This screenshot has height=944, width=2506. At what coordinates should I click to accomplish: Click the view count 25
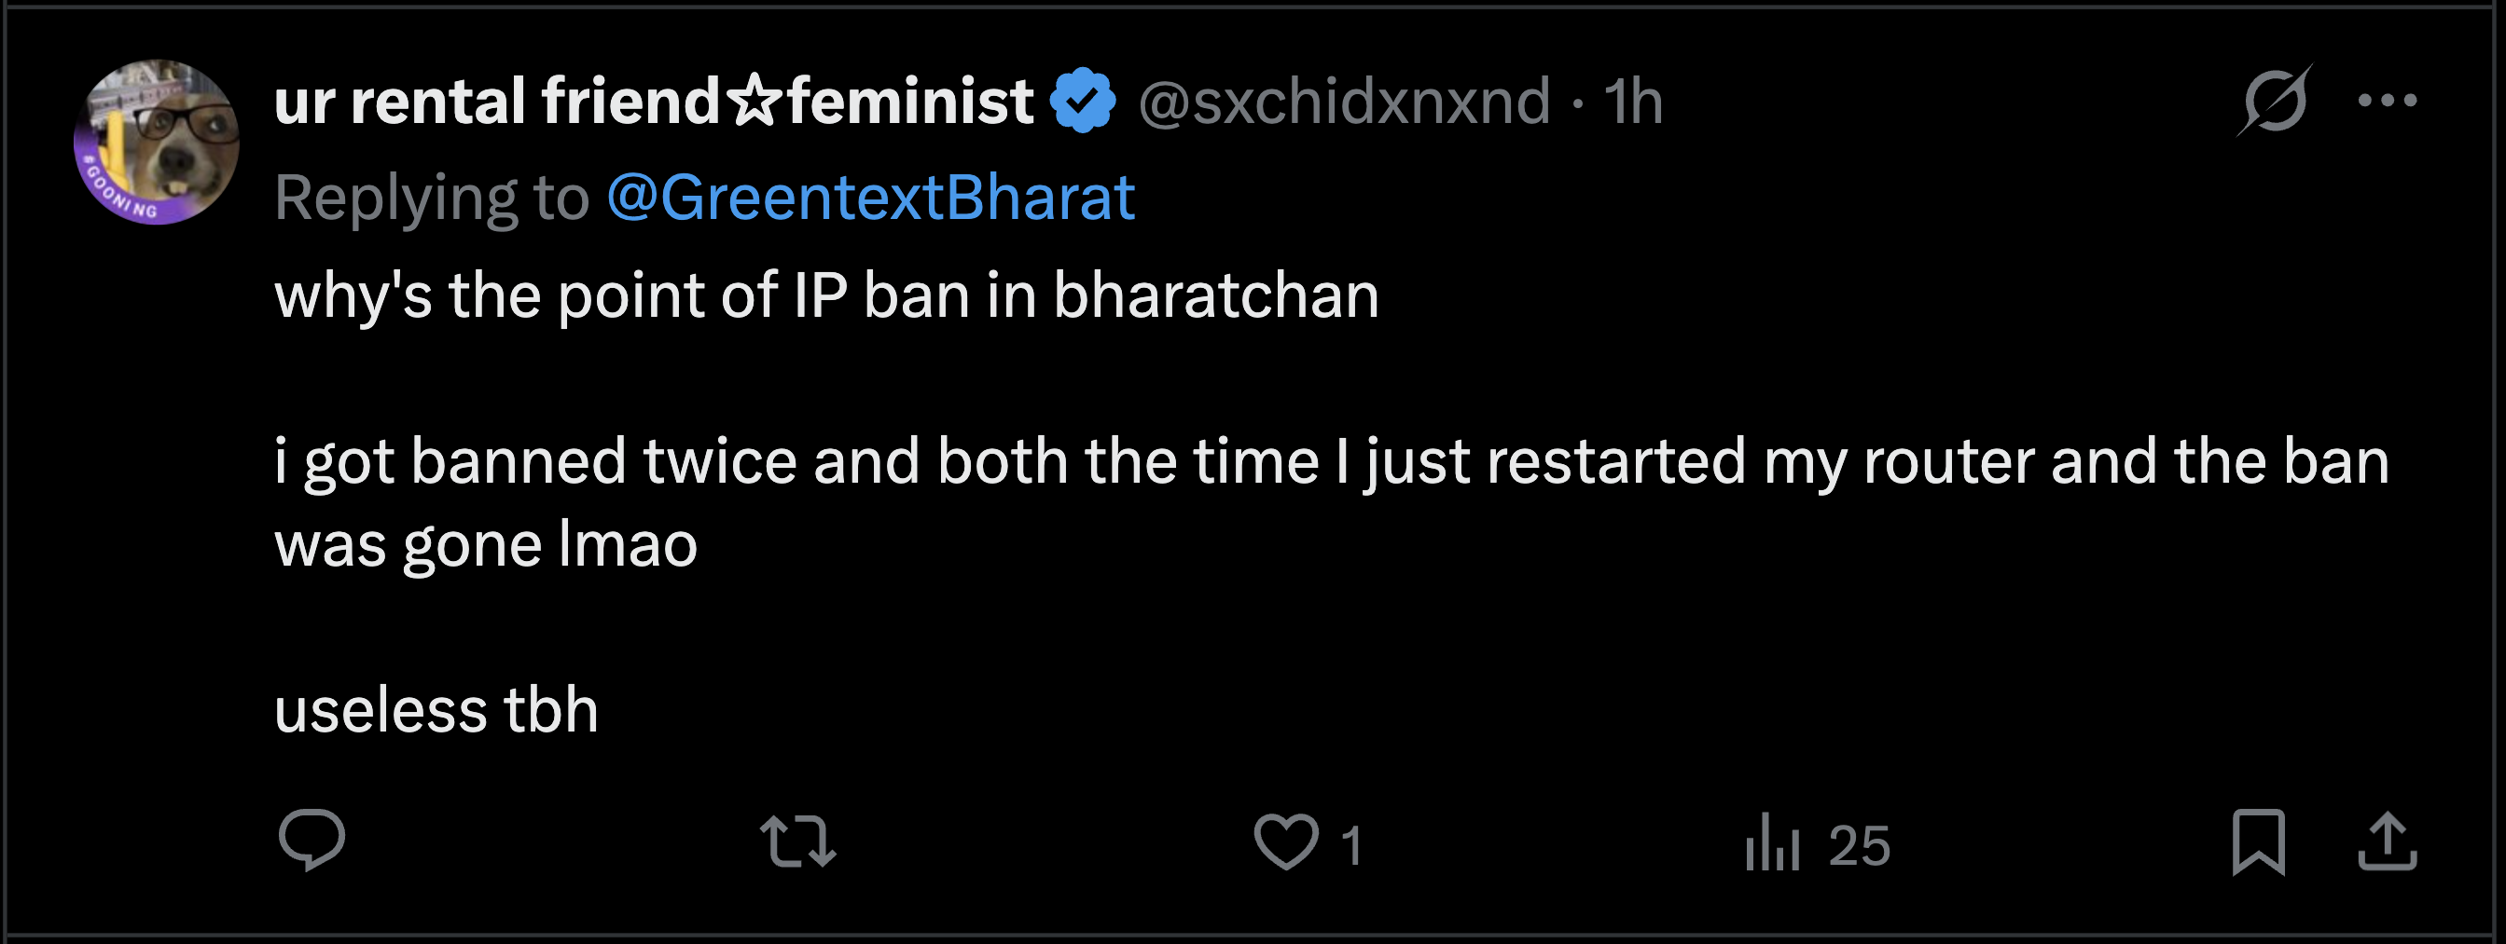1859,845
